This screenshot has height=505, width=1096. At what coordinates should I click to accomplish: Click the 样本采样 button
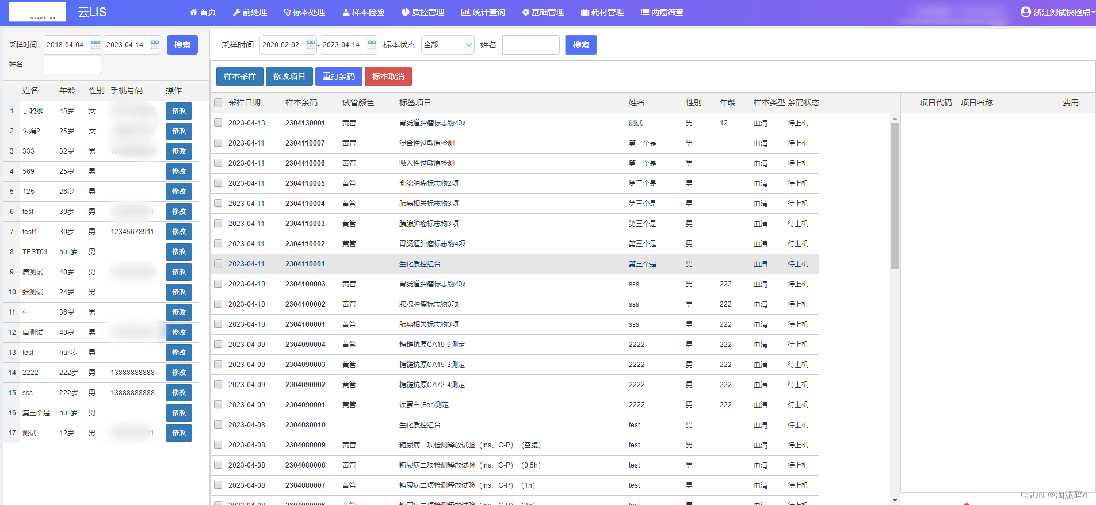click(240, 76)
